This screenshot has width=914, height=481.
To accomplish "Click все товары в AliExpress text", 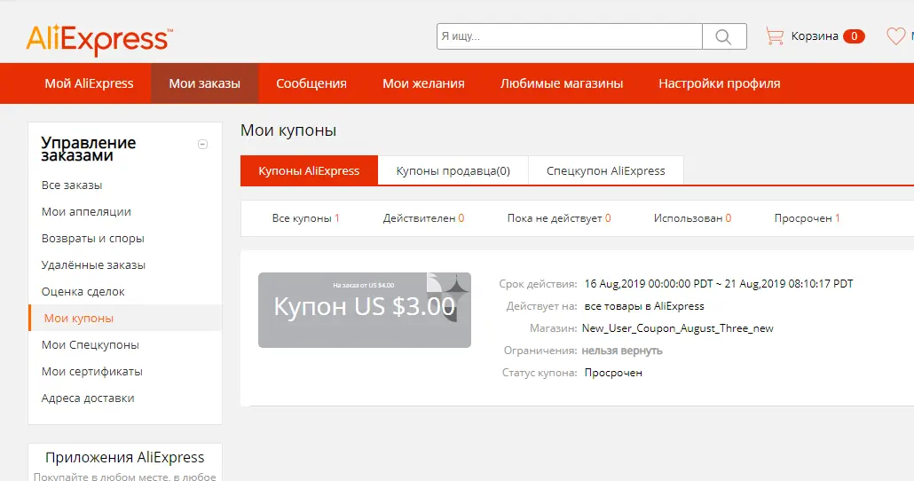I will pyautogui.click(x=644, y=306).
